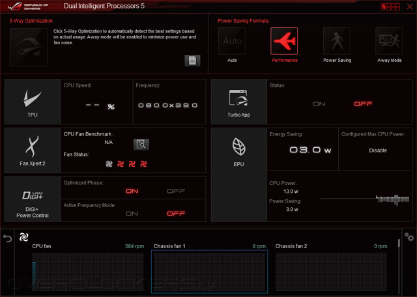Set Active Frequency Mode to OFF

[176, 214]
